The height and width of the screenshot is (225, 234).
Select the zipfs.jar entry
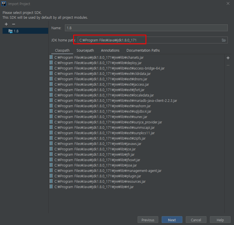pyautogui.click(x=136, y=138)
